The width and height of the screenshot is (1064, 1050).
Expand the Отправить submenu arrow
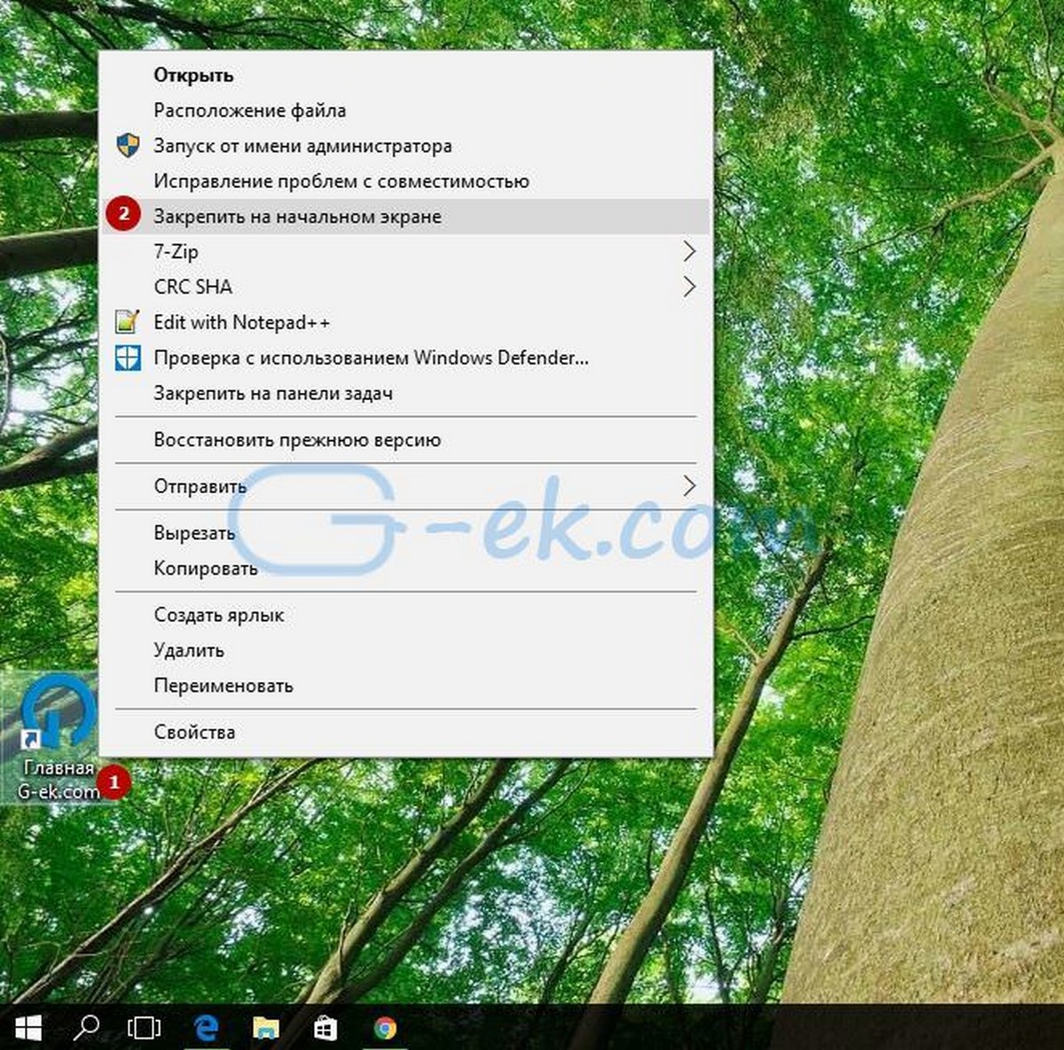click(x=689, y=486)
